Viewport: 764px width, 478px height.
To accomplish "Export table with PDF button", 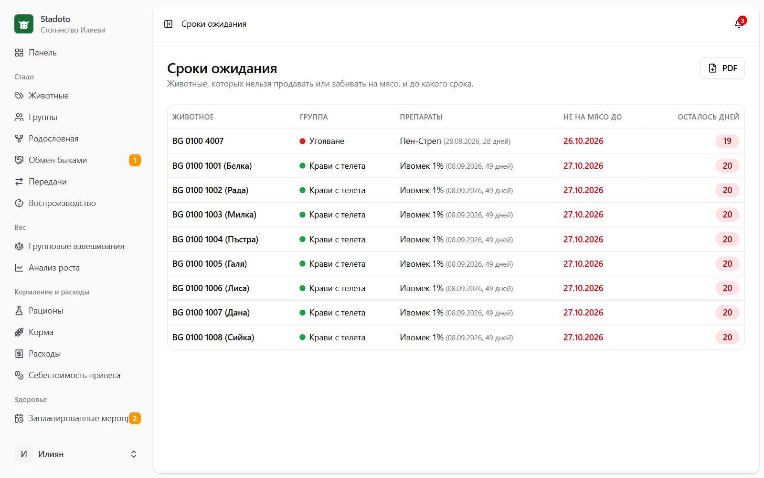I will 722,68.
